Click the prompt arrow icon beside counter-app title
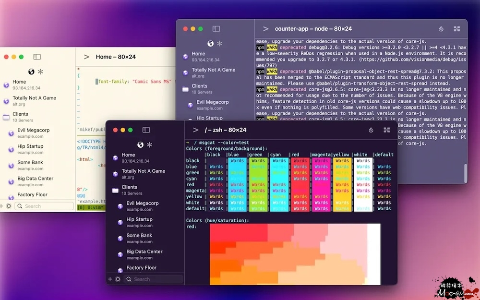The image size is (480, 300). 265,29
